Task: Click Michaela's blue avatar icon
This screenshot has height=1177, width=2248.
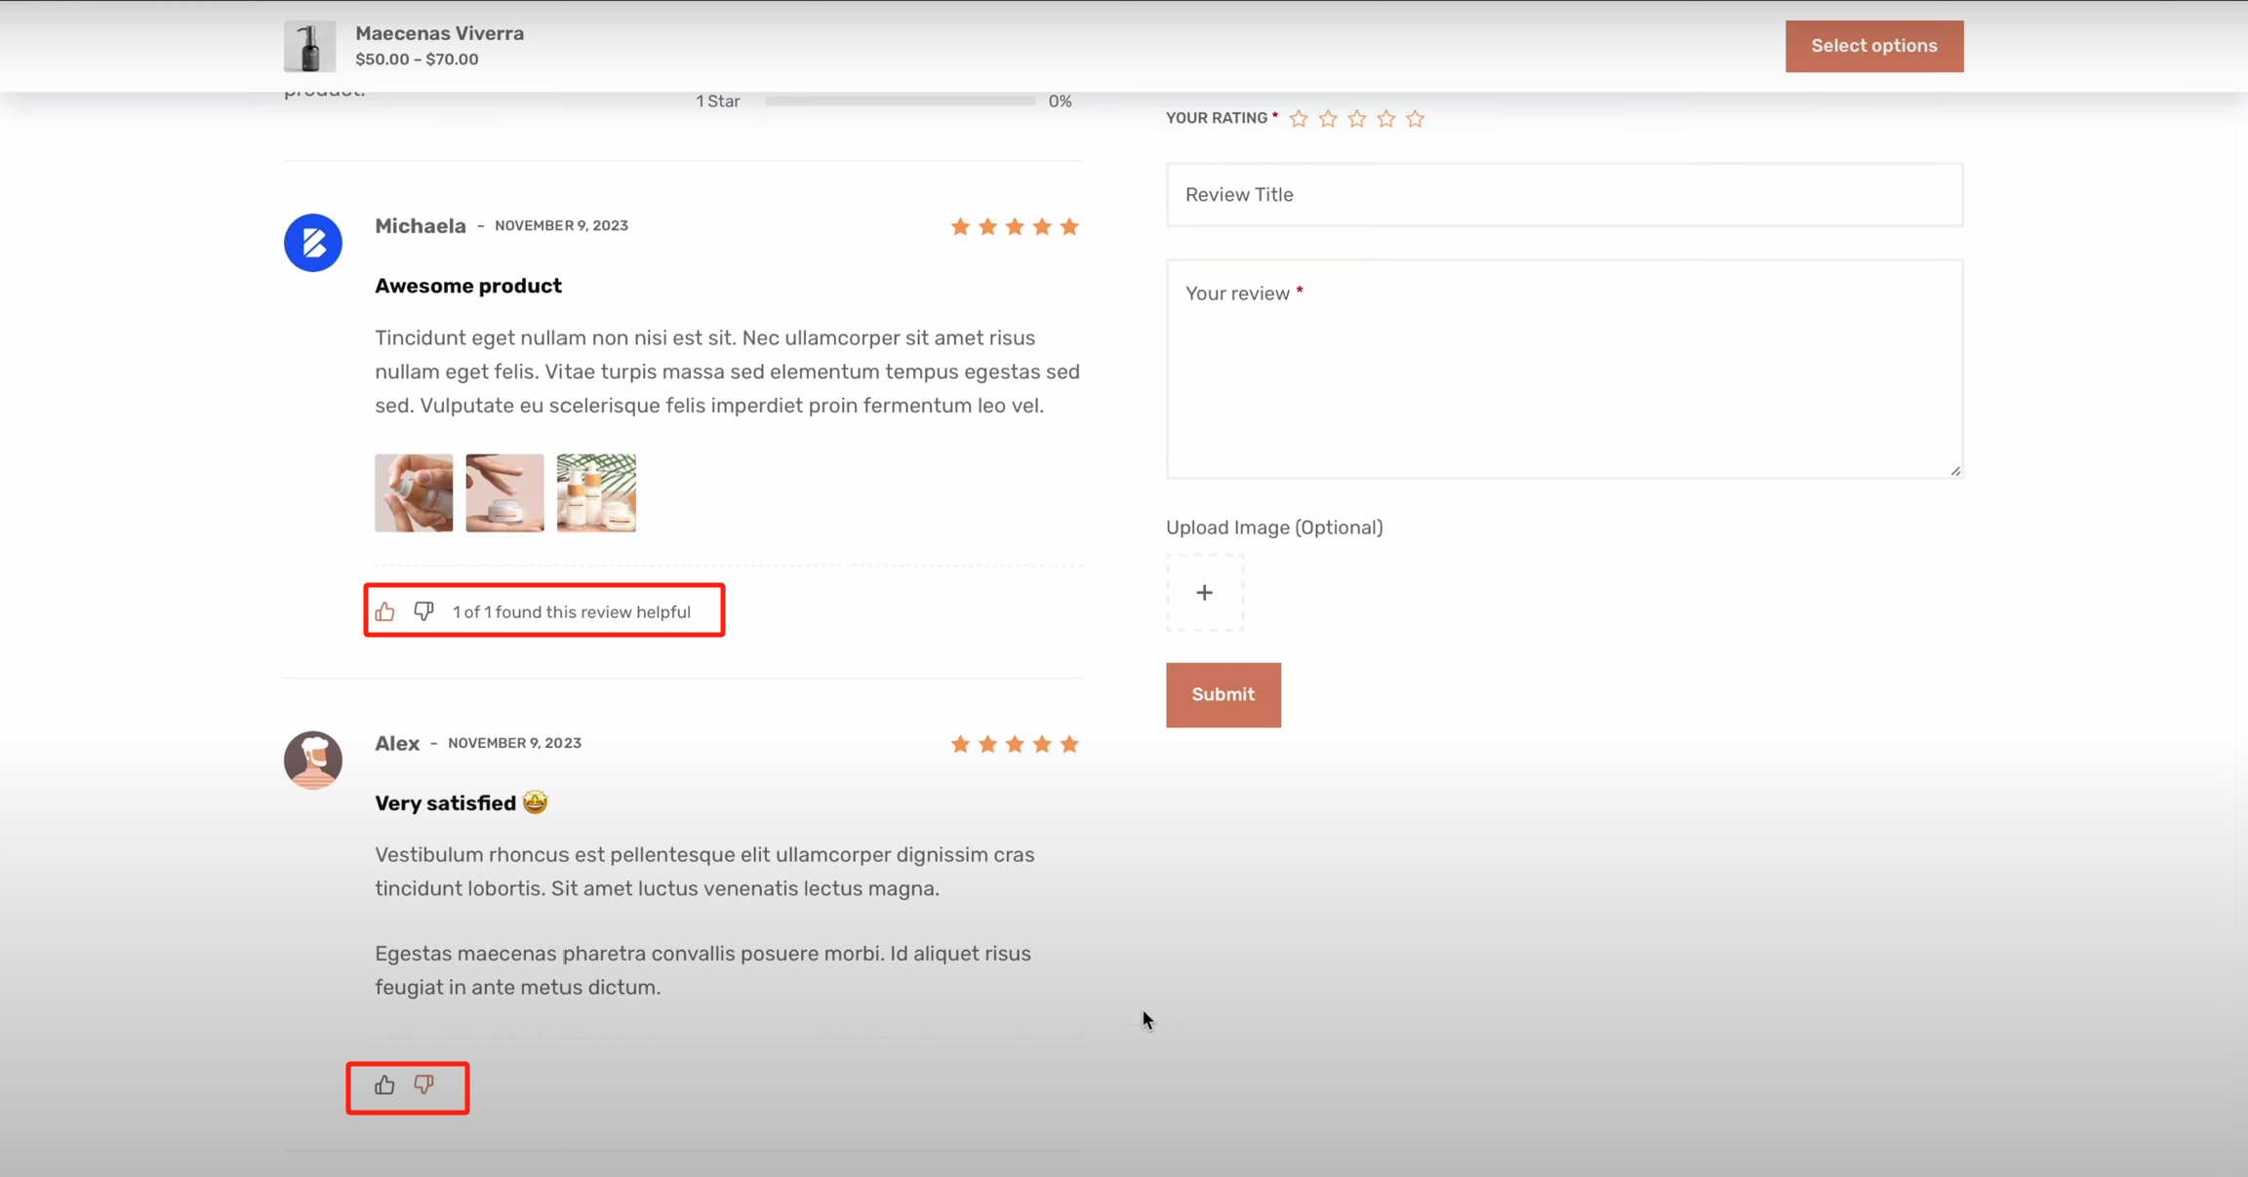Action: [x=313, y=243]
